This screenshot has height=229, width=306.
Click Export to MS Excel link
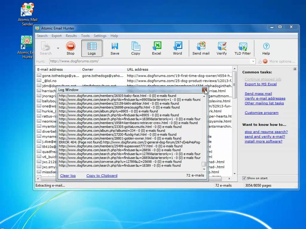point(261,84)
